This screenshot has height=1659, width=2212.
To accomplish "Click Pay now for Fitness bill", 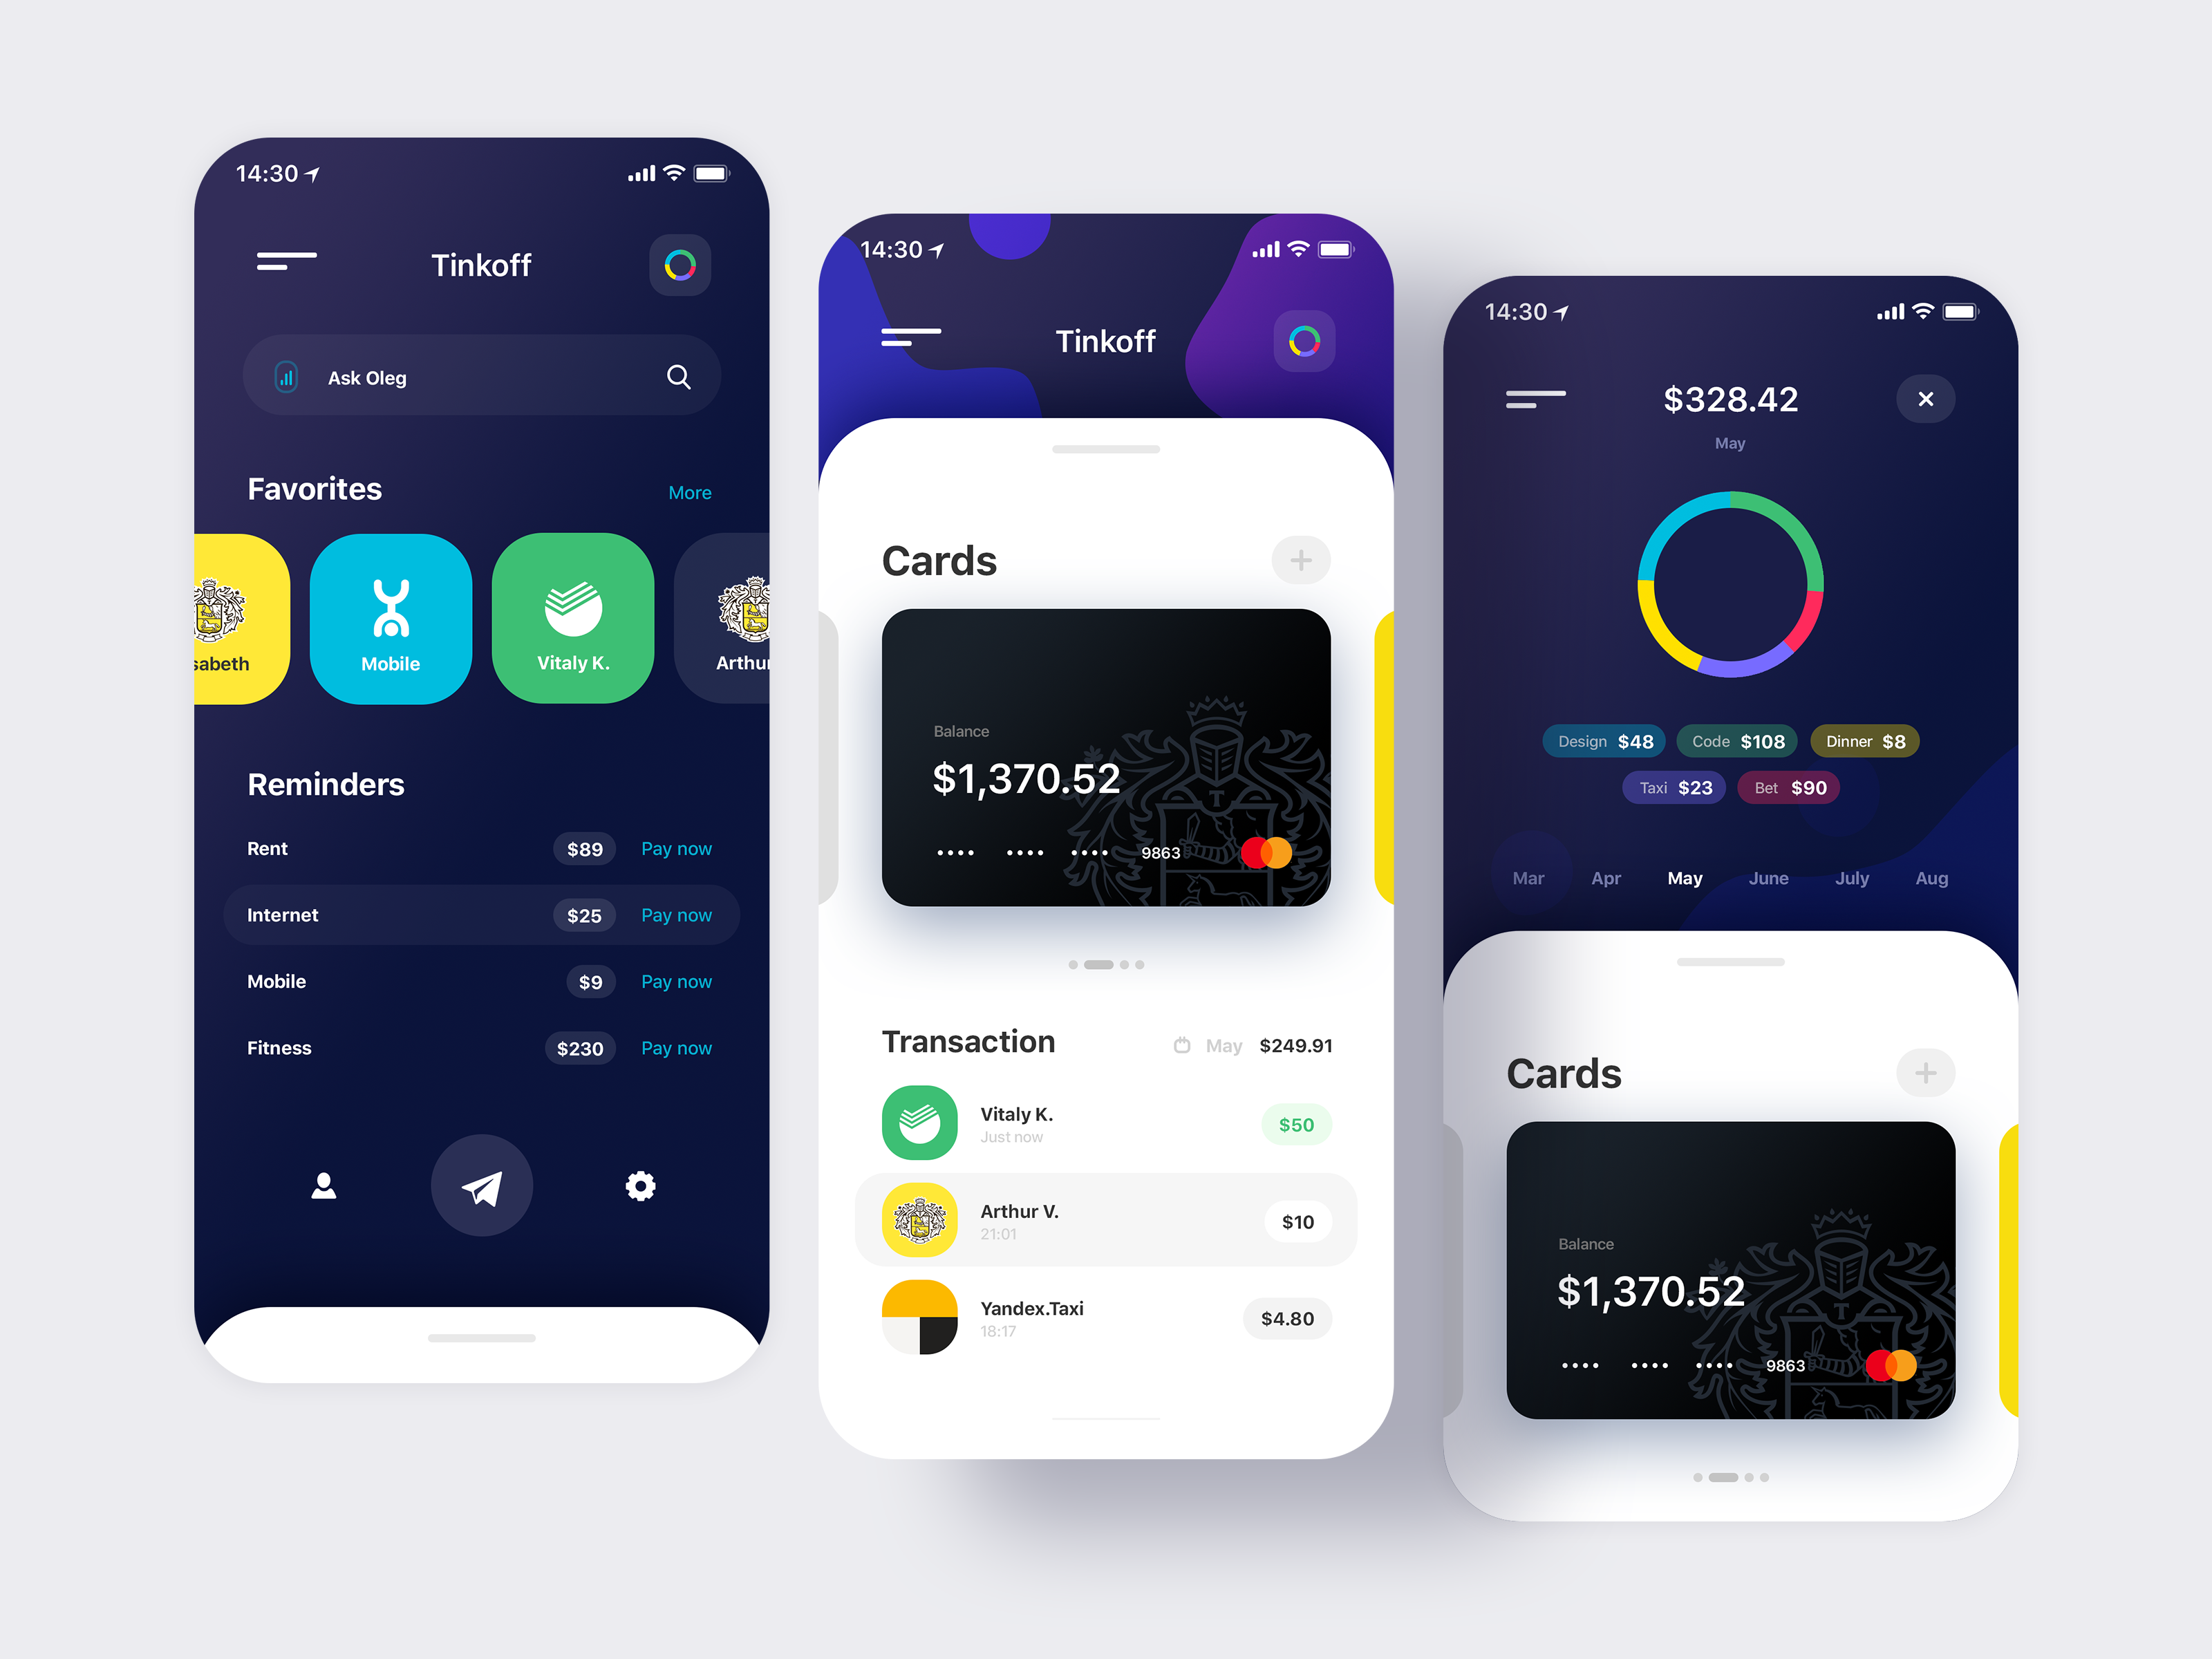I will (677, 1047).
